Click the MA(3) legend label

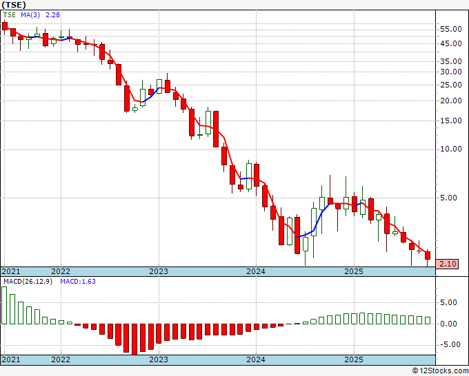coord(30,14)
